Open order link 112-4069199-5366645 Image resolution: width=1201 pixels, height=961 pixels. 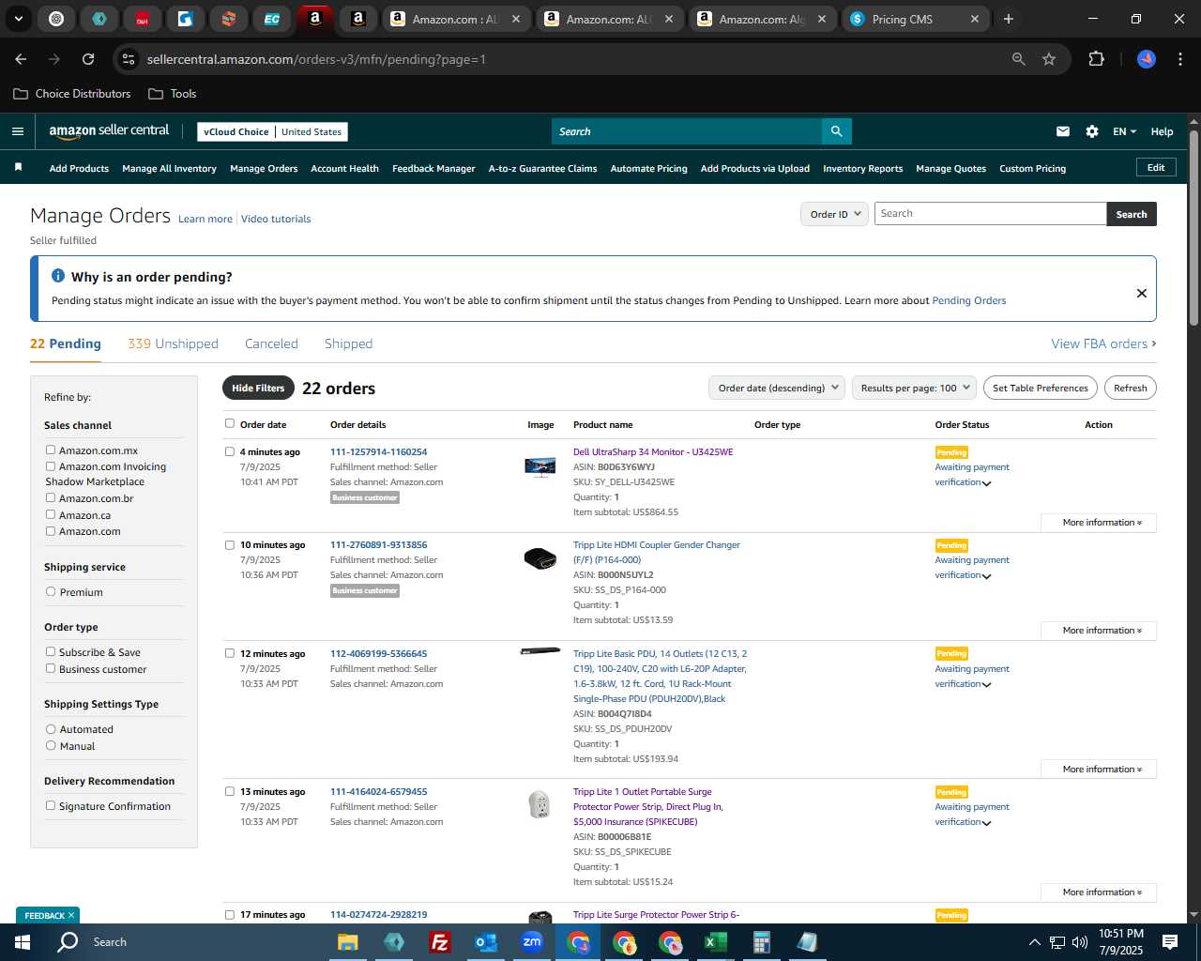coord(378,654)
